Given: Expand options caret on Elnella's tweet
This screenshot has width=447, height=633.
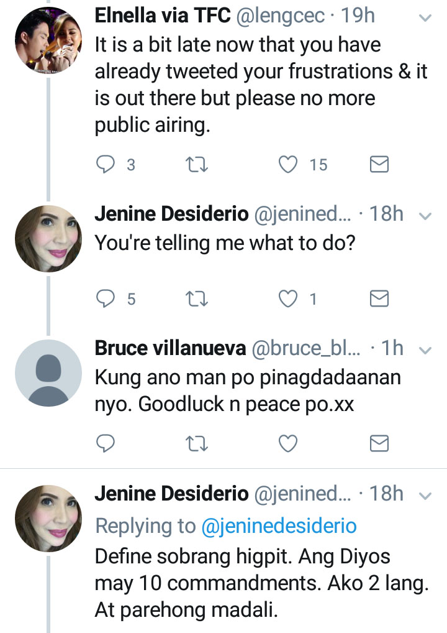Looking at the screenshot, I should pos(425,19).
